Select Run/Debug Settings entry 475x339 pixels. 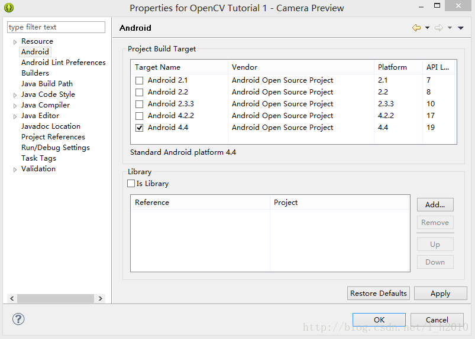pyautogui.click(x=56, y=148)
